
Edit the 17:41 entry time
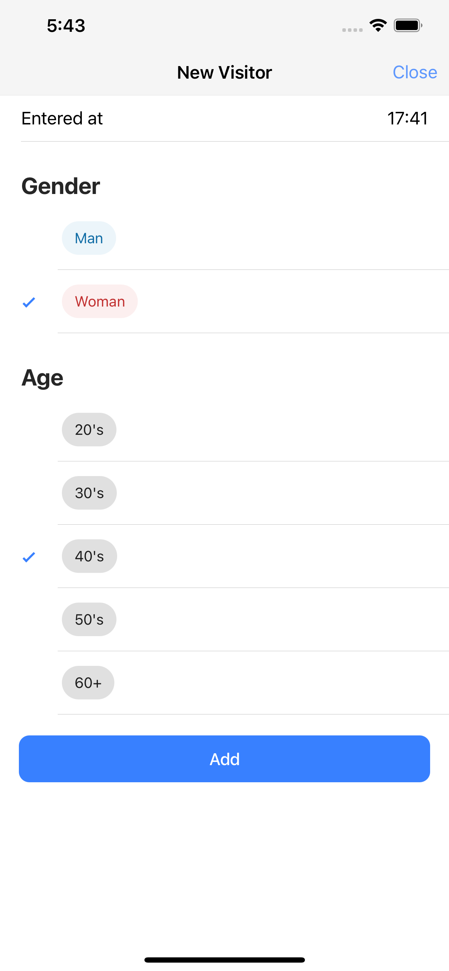[x=407, y=118]
